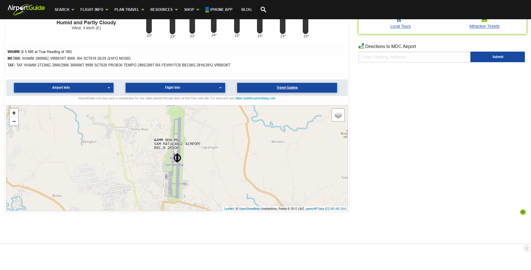The width and height of the screenshot is (531, 270).
Task: Focus the Enter Starting Address field
Action: 414,57
